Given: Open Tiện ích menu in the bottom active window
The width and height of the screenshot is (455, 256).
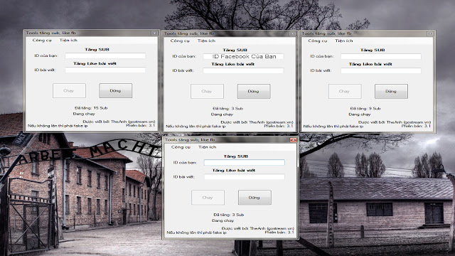Looking at the screenshot, I should tap(208, 147).
